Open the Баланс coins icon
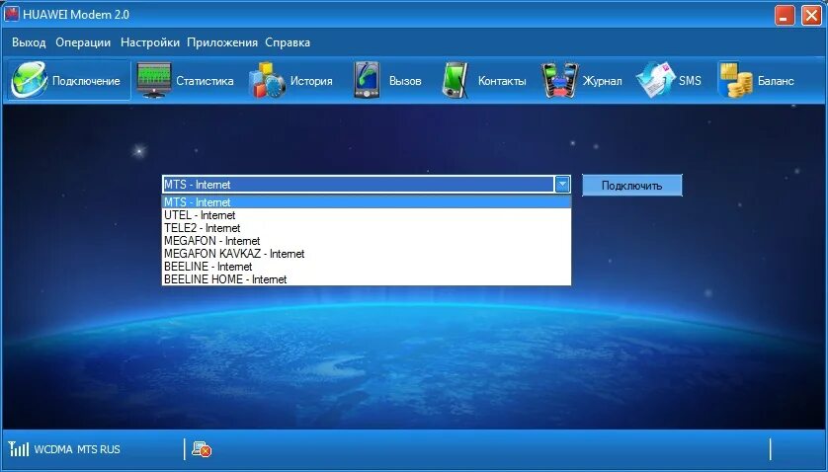828x472 pixels. tap(734, 80)
